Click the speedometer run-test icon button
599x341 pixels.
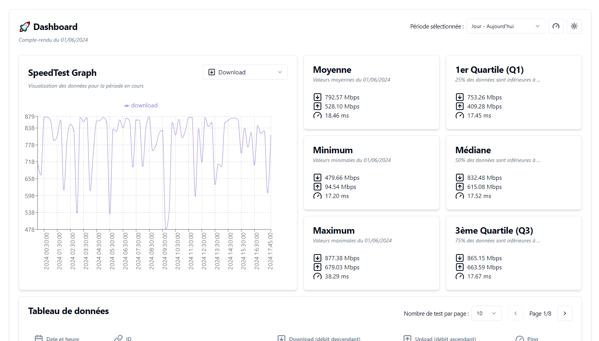coord(556,26)
